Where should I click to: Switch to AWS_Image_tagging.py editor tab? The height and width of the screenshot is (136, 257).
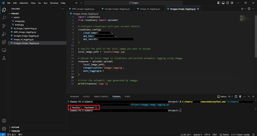click(83, 9)
